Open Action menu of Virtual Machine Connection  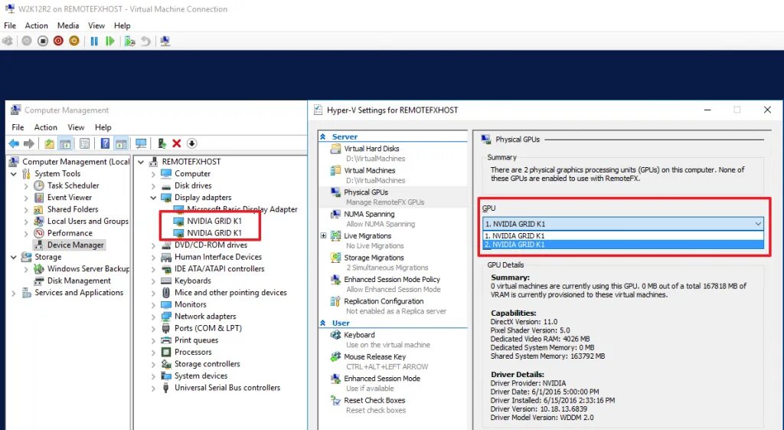37,25
